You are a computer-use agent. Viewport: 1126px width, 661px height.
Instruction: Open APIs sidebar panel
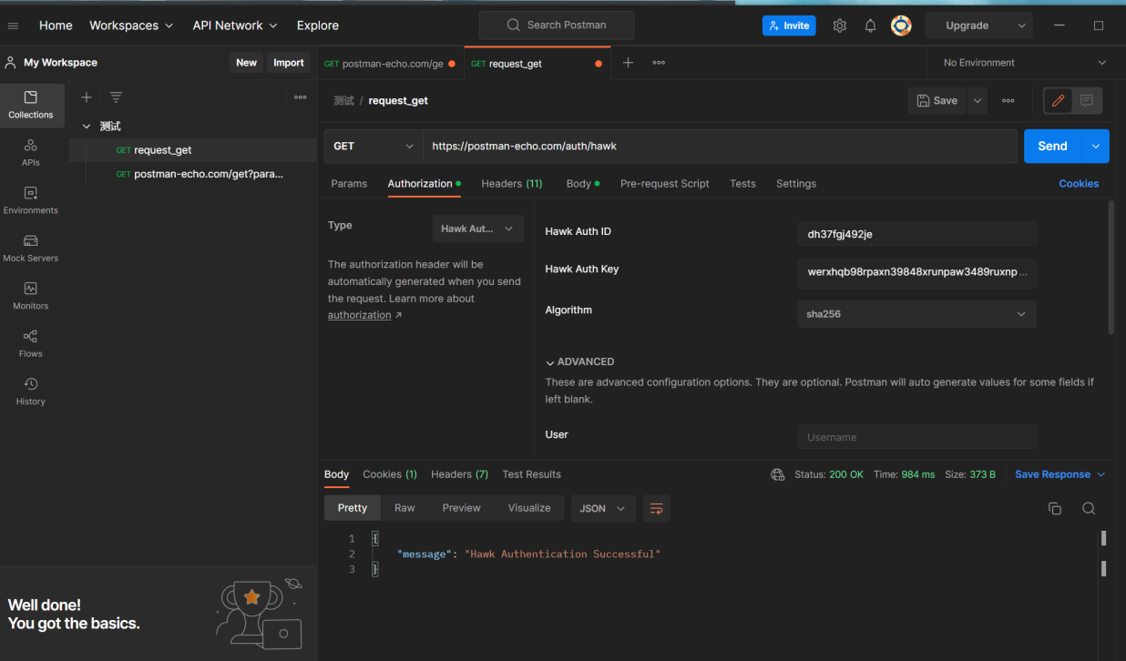pos(31,153)
